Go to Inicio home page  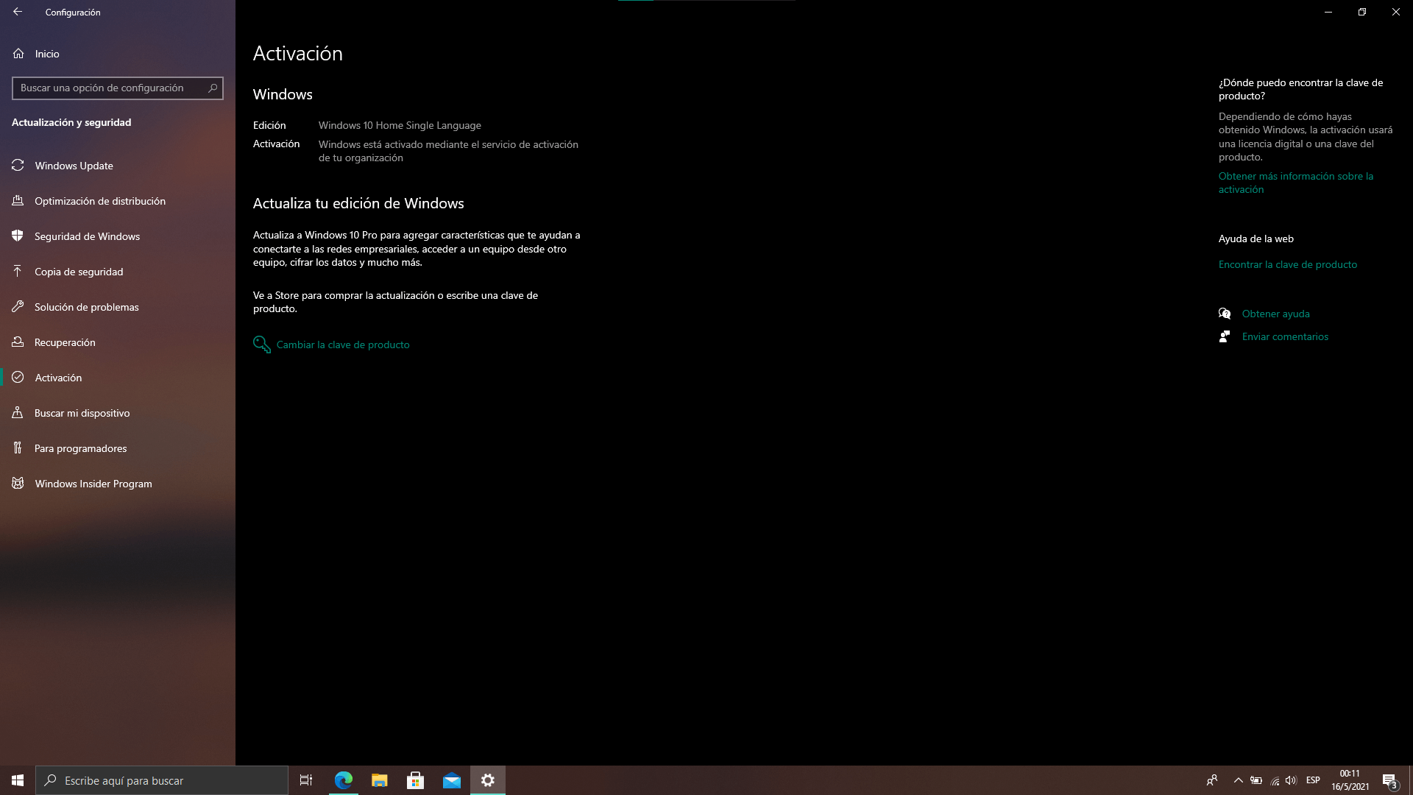point(46,54)
